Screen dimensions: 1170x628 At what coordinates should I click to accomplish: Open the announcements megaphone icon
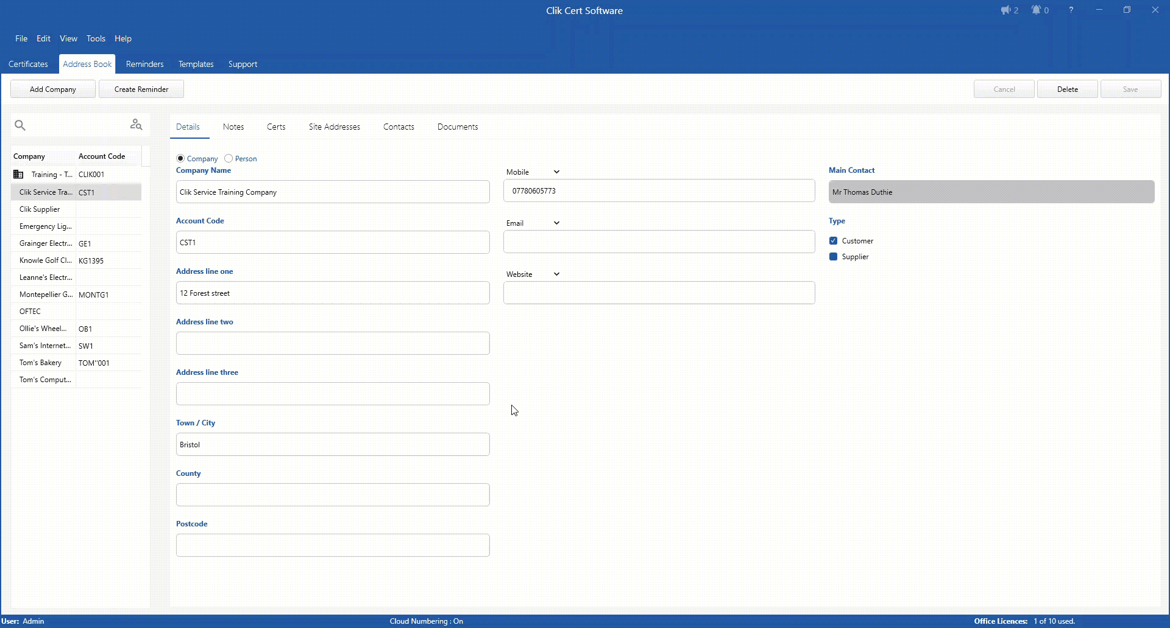(1006, 10)
